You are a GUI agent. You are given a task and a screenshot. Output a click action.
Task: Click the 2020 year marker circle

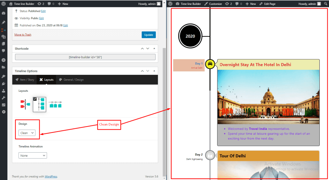click(x=190, y=36)
